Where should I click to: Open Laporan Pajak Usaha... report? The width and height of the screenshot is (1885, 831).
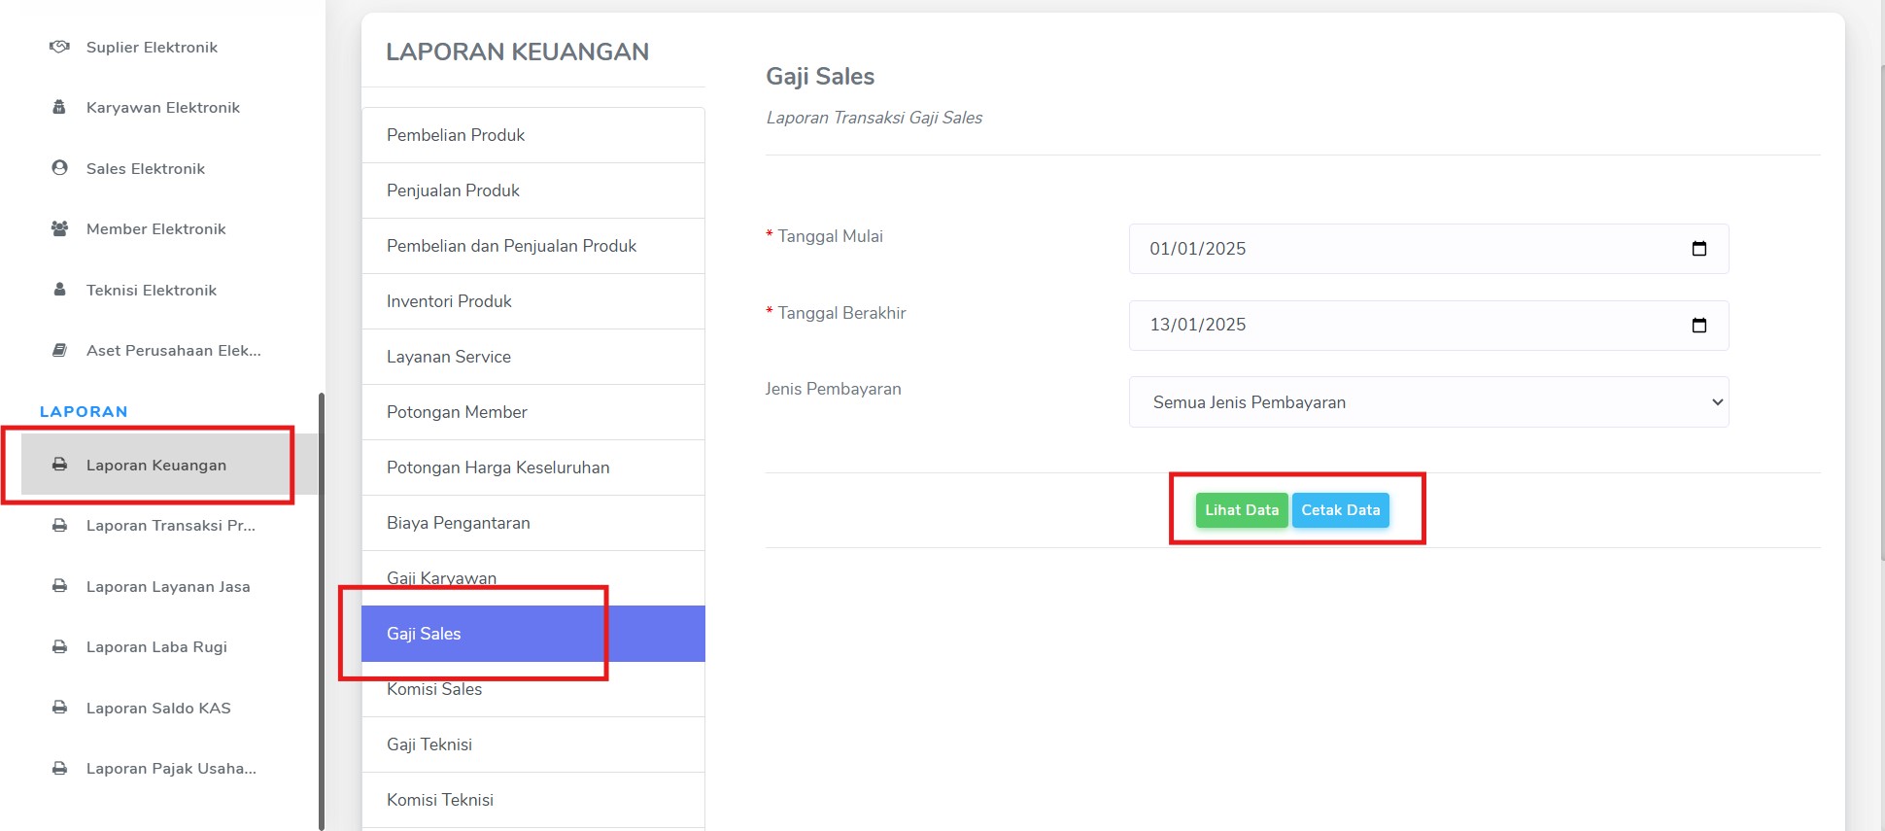171,768
